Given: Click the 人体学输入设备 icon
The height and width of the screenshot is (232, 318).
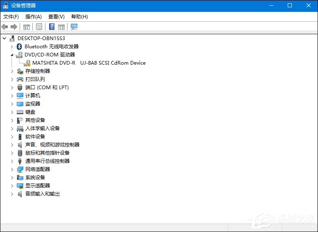Looking at the screenshot, I should click(x=20, y=128).
